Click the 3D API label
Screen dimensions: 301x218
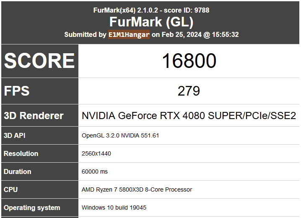click(15, 135)
